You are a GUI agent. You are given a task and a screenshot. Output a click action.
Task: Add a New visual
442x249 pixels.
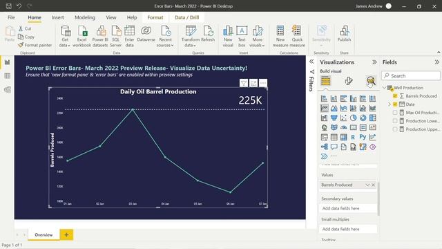click(x=228, y=37)
